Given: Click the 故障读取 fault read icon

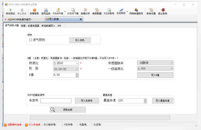Looking at the screenshot, I should click(x=34, y=12).
